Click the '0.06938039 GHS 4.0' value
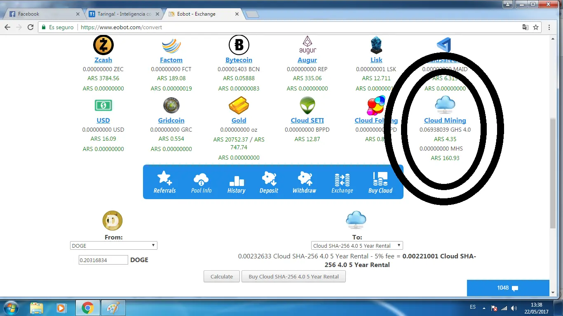563x316 pixels. pyautogui.click(x=445, y=130)
